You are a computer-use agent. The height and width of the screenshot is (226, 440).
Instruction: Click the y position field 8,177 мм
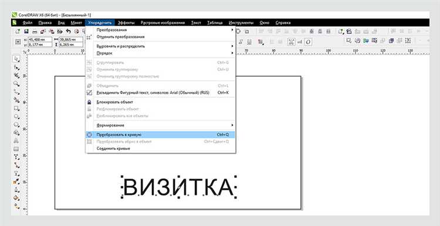40,44
